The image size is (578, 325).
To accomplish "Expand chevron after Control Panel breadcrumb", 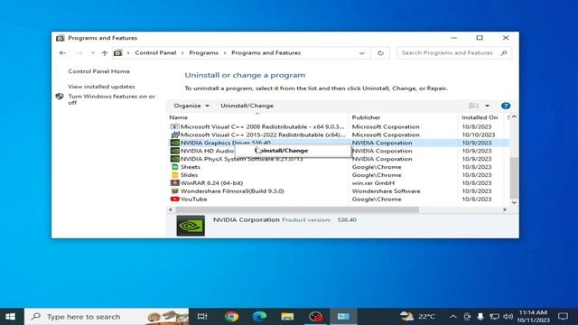I will click(x=182, y=53).
